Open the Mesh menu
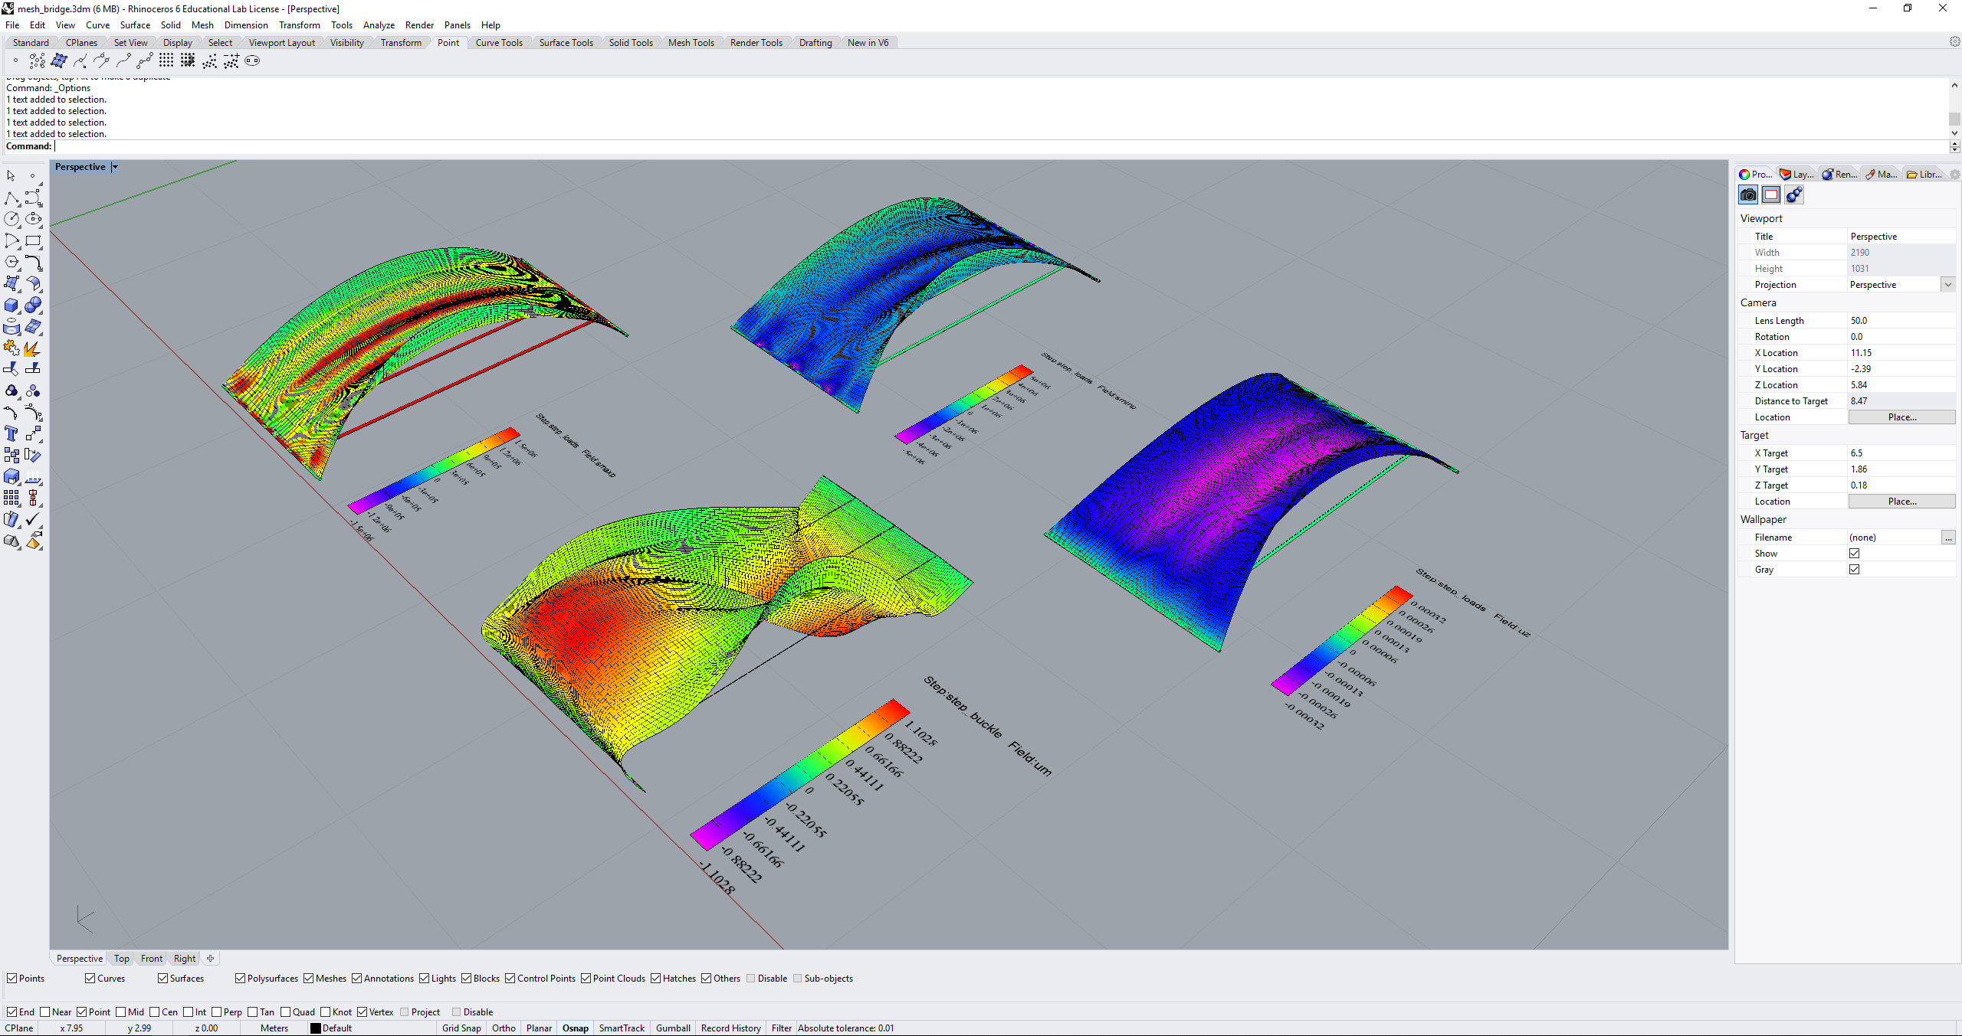1962x1036 pixels. tap(202, 25)
